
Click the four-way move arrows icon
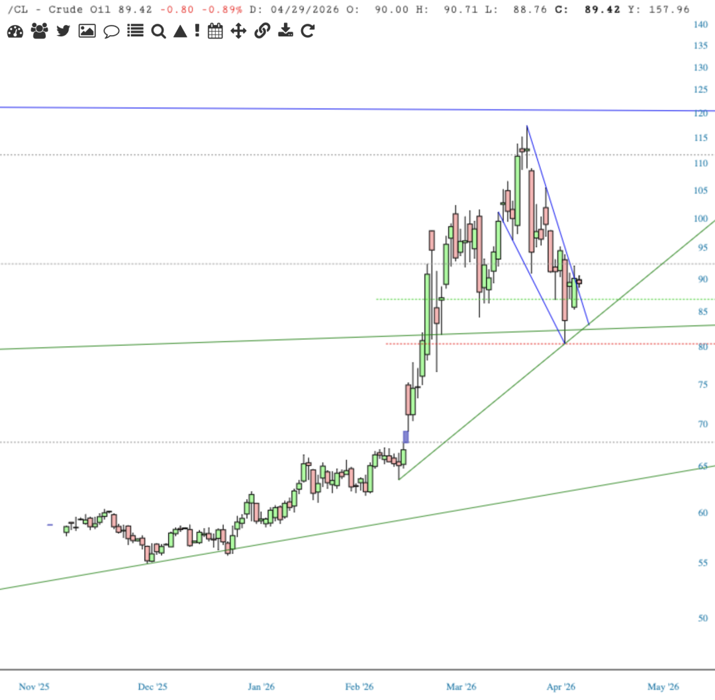pos(238,31)
